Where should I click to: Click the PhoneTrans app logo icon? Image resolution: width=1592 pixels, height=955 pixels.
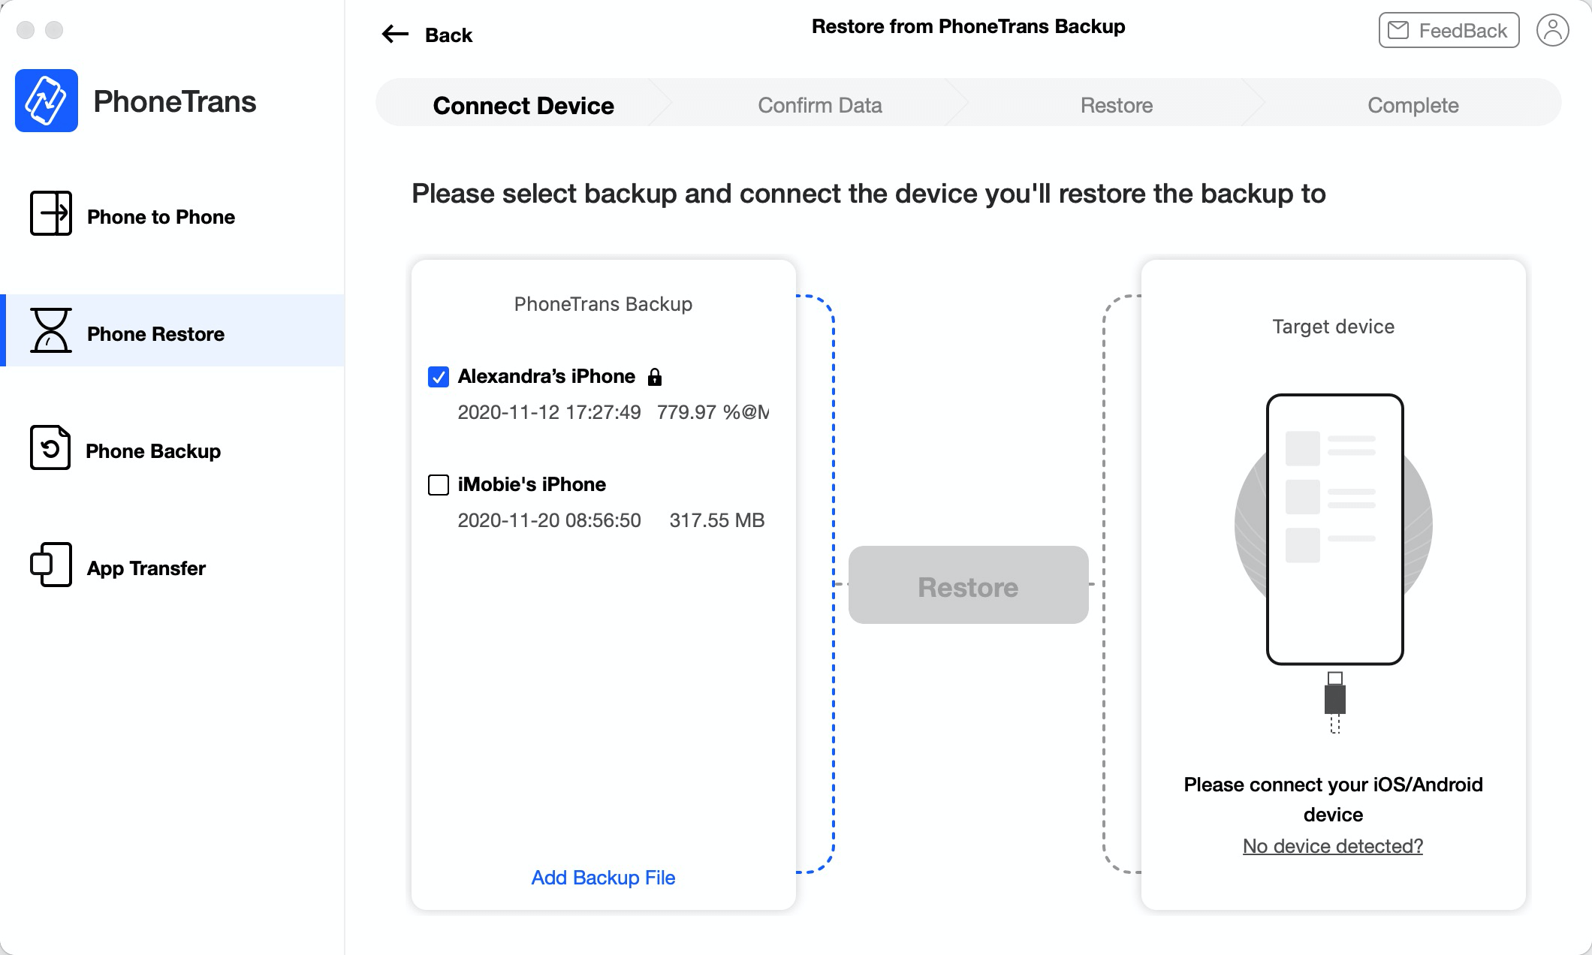pos(47,101)
